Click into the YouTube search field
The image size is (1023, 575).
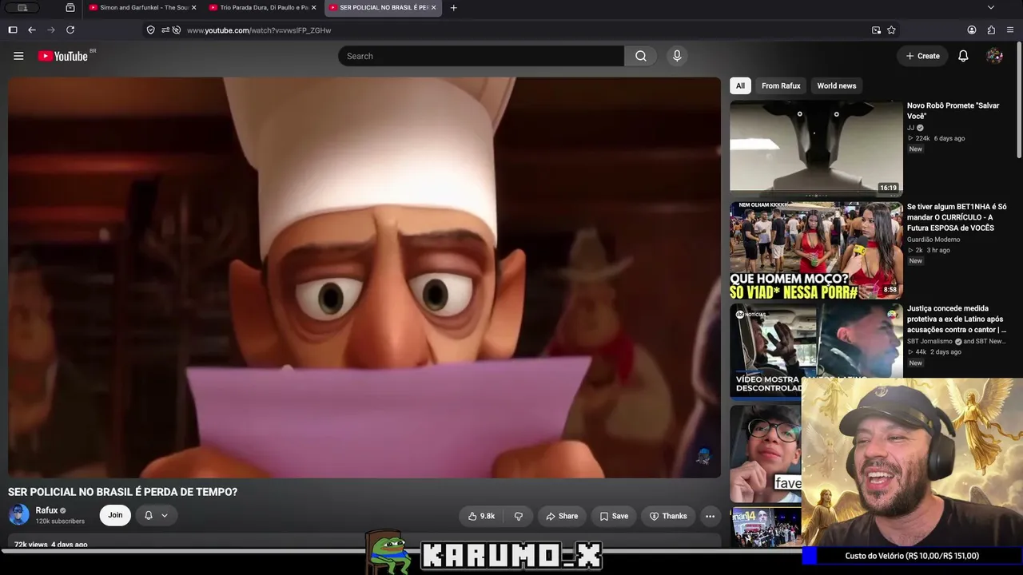tap(481, 56)
